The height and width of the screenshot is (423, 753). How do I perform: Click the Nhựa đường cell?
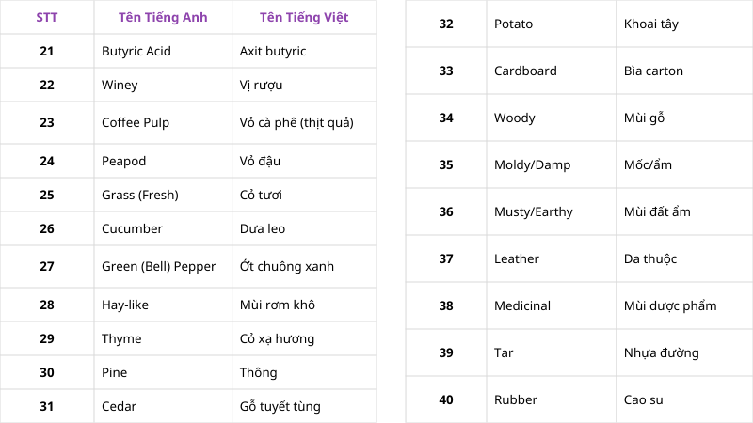(661, 352)
